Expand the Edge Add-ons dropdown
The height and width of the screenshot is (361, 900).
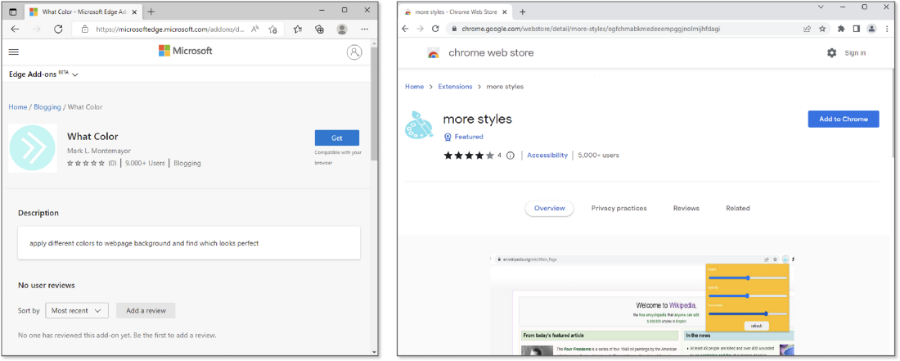pyautogui.click(x=75, y=74)
